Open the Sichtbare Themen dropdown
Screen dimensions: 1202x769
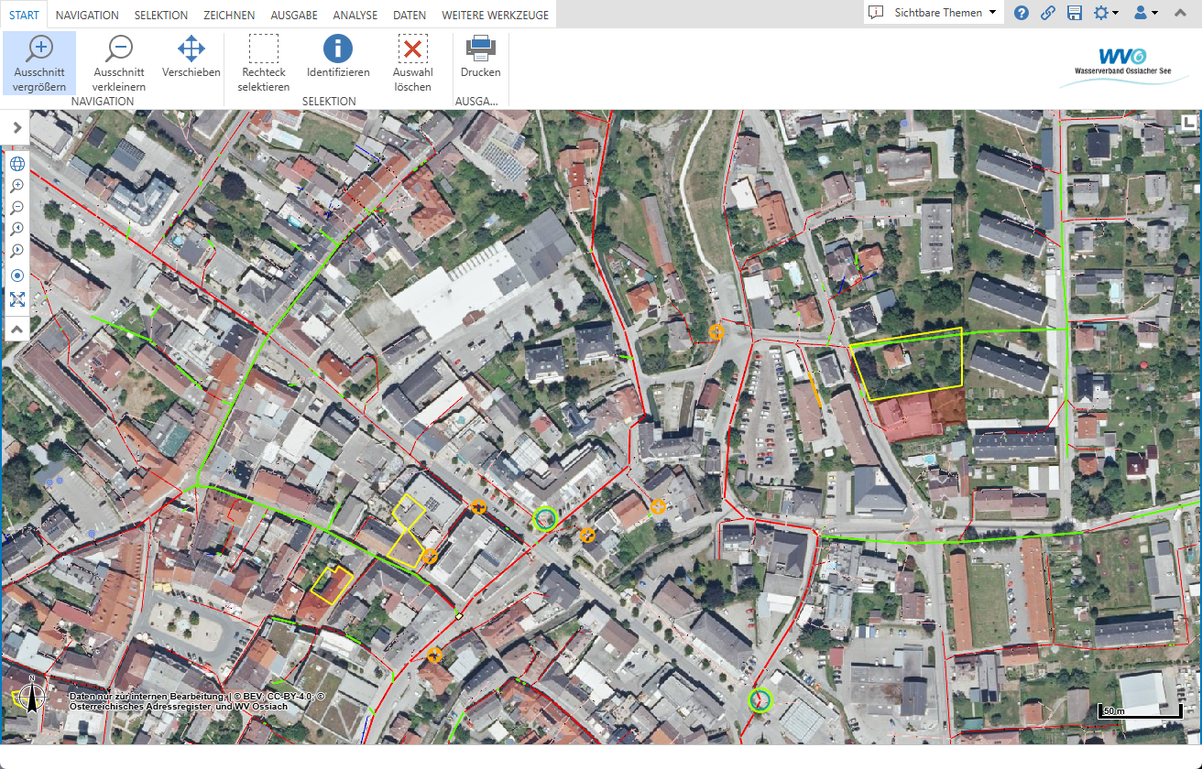(934, 13)
